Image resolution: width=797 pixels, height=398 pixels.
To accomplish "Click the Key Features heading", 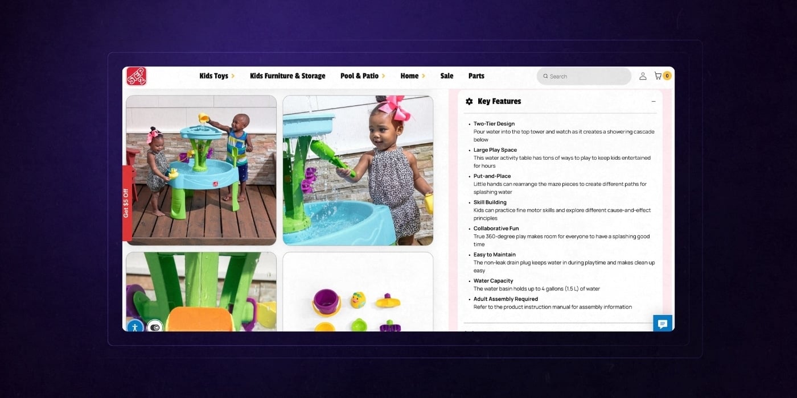I will pos(499,101).
